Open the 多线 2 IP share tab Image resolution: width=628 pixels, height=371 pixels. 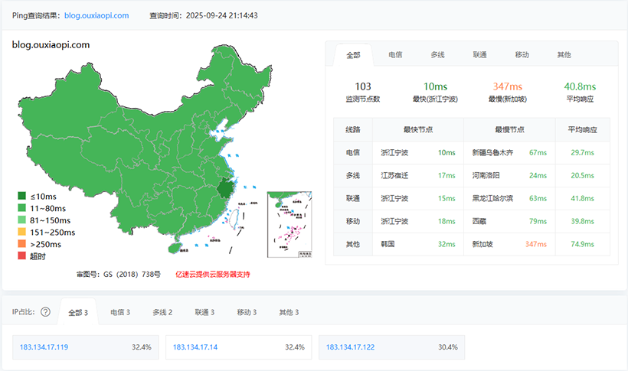pos(162,312)
